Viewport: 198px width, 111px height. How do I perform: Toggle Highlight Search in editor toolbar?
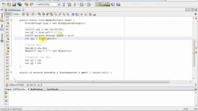[x=51, y=14]
